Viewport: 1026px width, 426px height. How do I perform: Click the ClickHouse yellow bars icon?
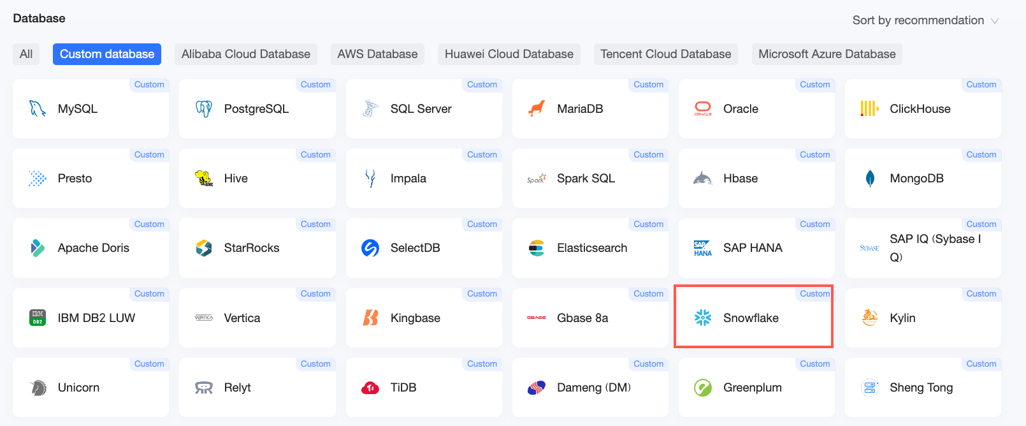tap(869, 109)
